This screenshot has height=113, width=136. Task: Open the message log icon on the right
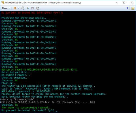(133, 8)
